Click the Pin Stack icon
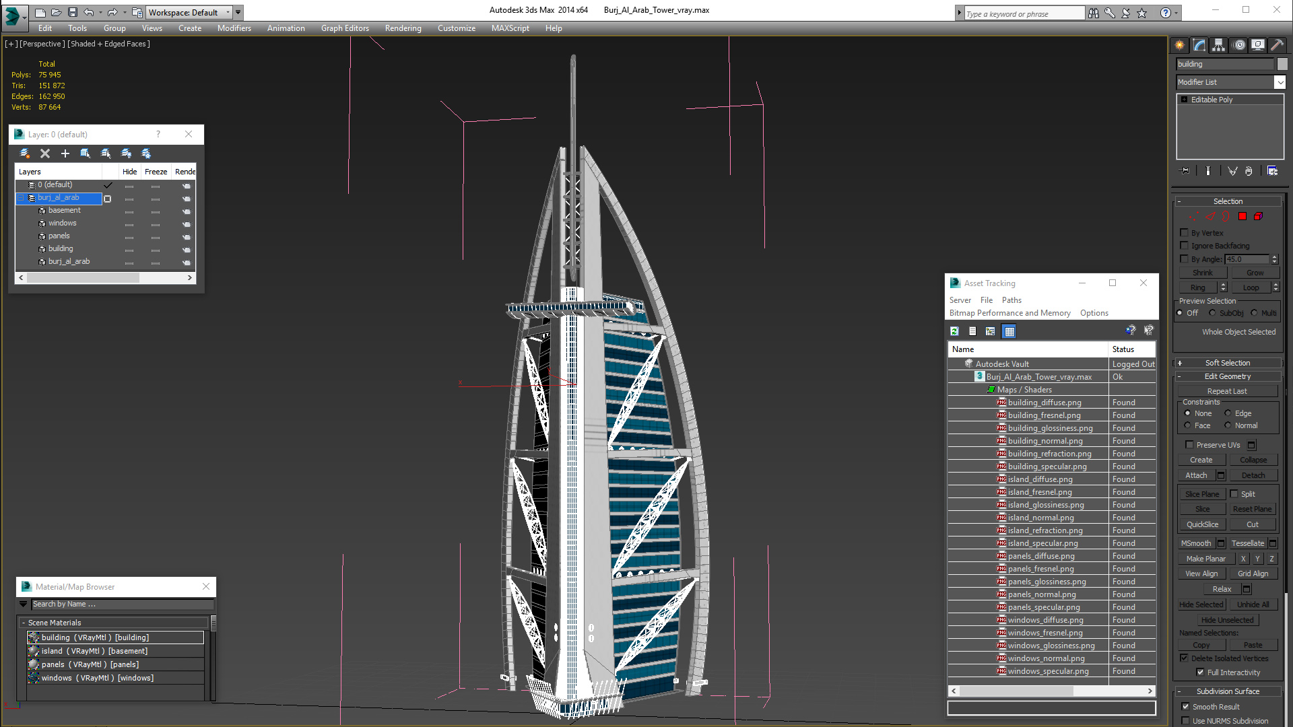This screenshot has width=1293, height=727. [x=1185, y=171]
